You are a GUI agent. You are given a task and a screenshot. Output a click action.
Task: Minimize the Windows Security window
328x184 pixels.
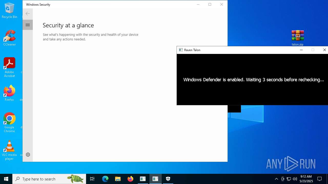point(198,4)
